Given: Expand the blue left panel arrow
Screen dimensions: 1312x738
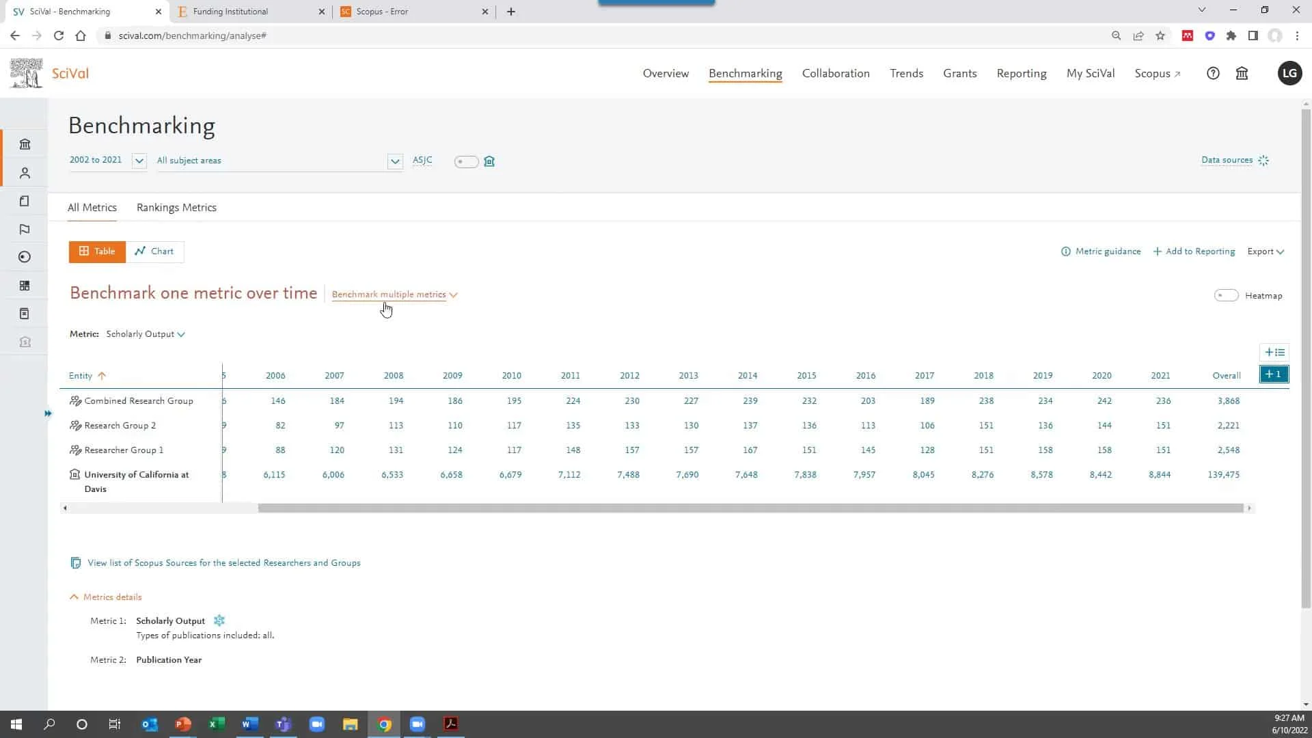Looking at the screenshot, I should click(48, 413).
